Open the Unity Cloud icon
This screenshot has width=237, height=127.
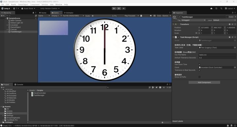tap(211, 9)
